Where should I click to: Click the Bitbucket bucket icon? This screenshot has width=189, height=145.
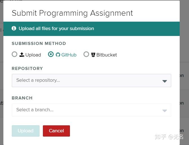(x=93, y=55)
